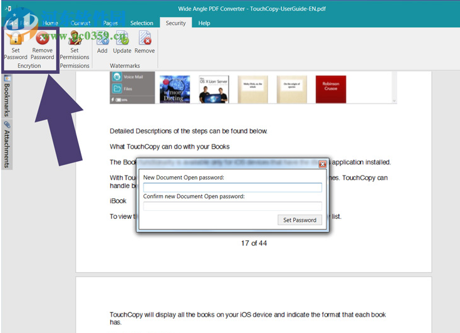This screenshot has width=460, height=333.
Task: Click the Robinson Crusoe book thumbnail
Action: coord(331,89)
